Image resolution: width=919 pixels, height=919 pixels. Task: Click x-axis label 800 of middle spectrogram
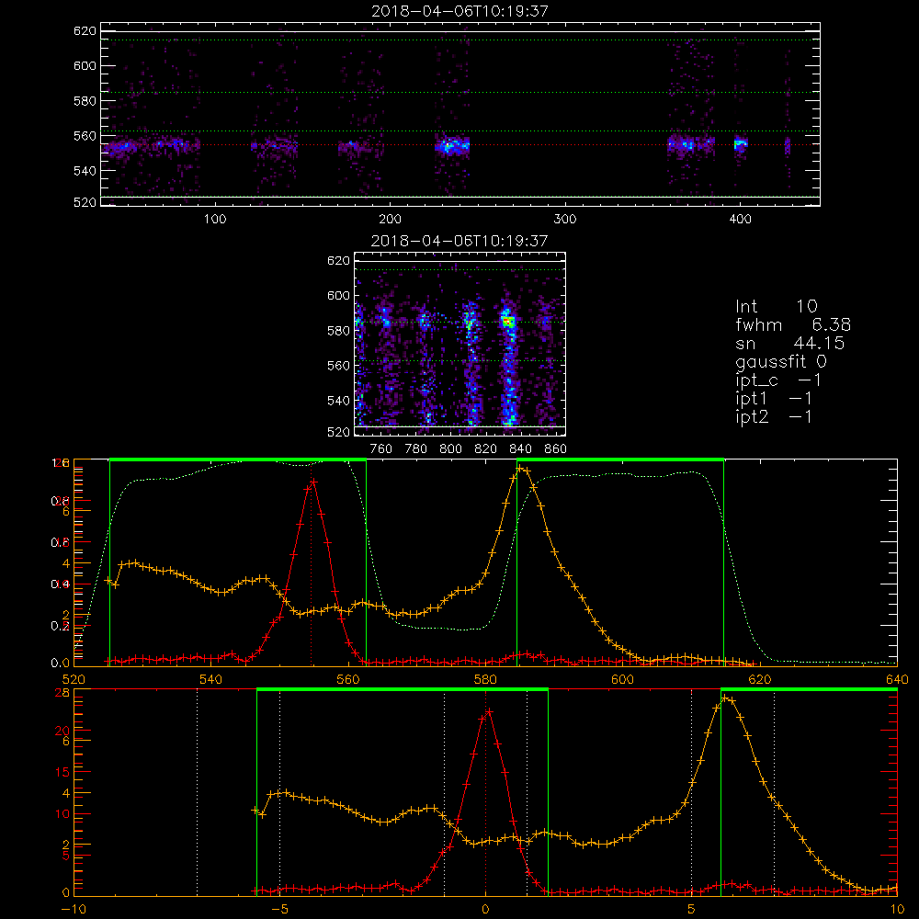(x=450, y=449)
